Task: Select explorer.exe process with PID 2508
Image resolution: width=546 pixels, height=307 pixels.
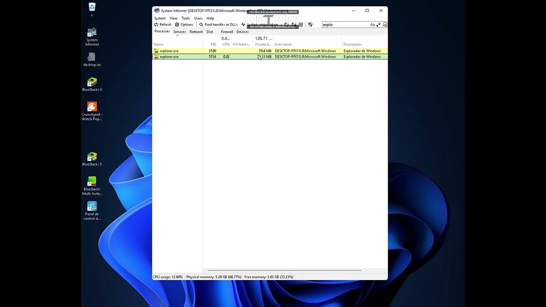Action: [x=270, y=51]
